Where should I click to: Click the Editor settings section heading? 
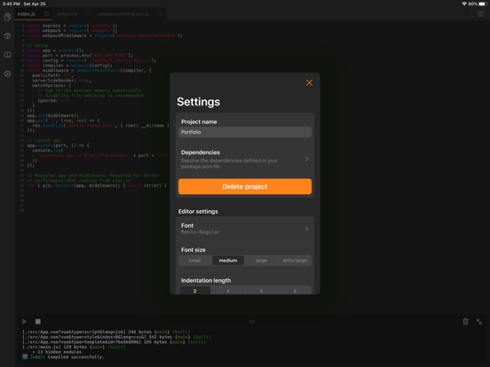(x=198, y=211)
